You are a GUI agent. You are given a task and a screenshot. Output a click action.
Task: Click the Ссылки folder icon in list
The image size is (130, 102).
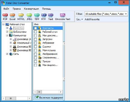click(x=40, y=47)
